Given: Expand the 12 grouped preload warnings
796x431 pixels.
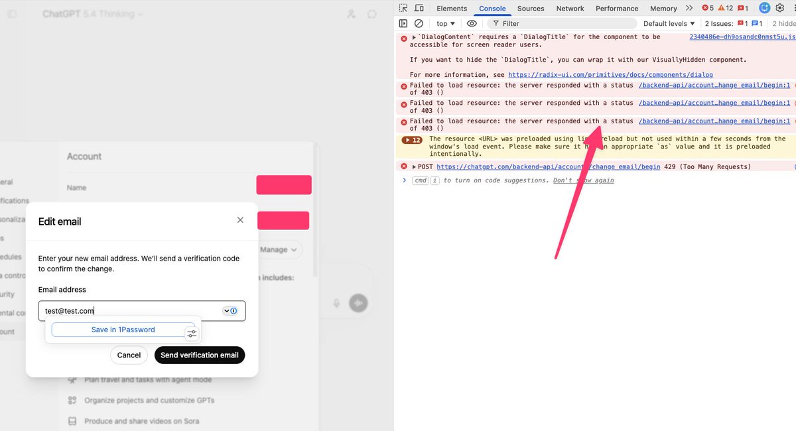Looking at the screenshot, I should click(412, 140).
